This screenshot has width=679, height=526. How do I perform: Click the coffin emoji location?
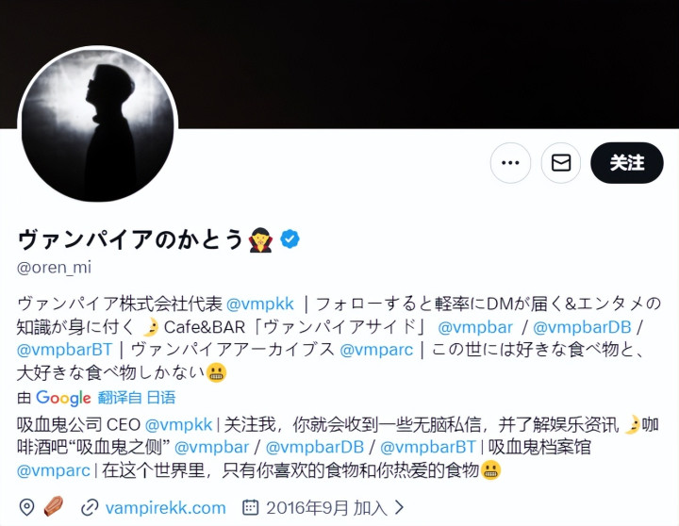click(x=54, y=506)
